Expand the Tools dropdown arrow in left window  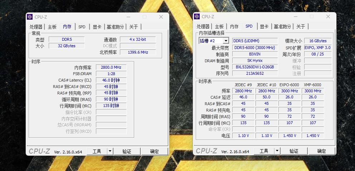click(x=110, y=151)
